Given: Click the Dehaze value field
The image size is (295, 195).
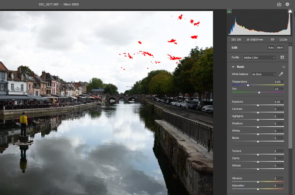Looking at the screenshot, I should click(279, 165).
